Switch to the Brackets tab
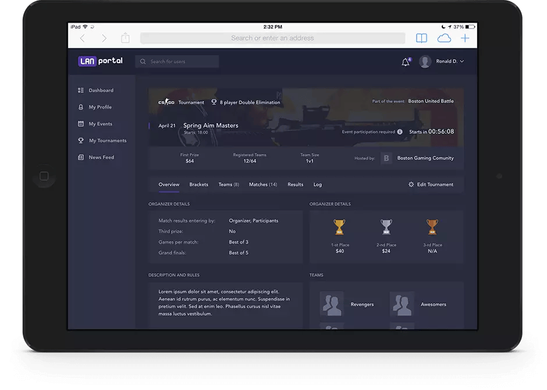 coord(199,184)
